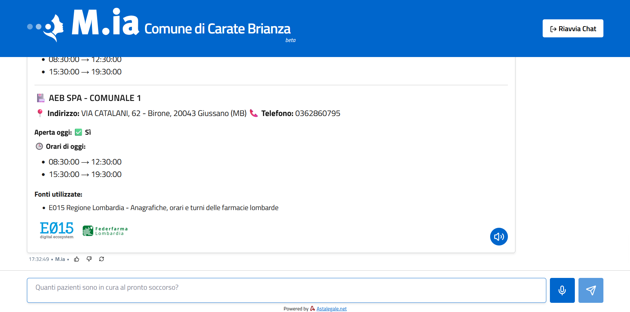Click the pink location pin icon
The image size is (630, 312).
pyautogui.click(x=40, y=113)
